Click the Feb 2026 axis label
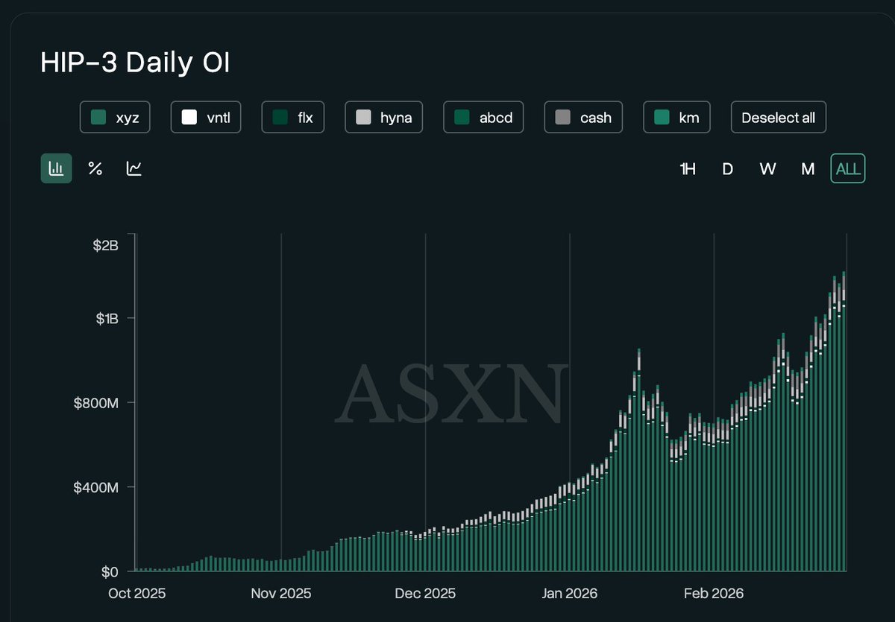 pos(714,594)
